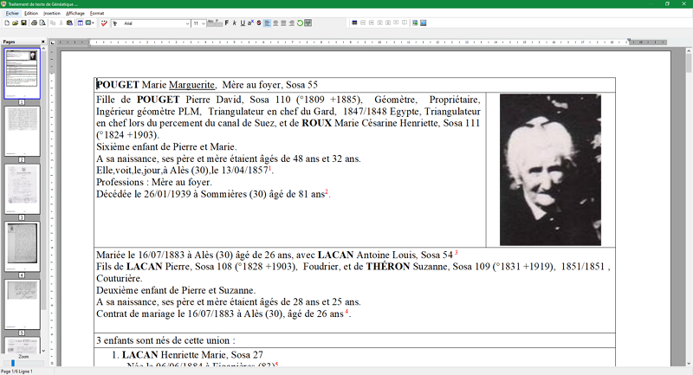Toggle superscript a-x icon
The width and height of the screenshot is (693, 375).
tap(250, 23)
